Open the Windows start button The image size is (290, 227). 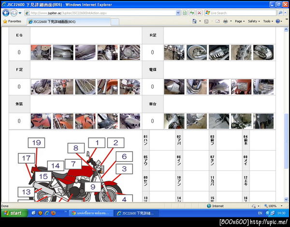[x=14, y=213]
